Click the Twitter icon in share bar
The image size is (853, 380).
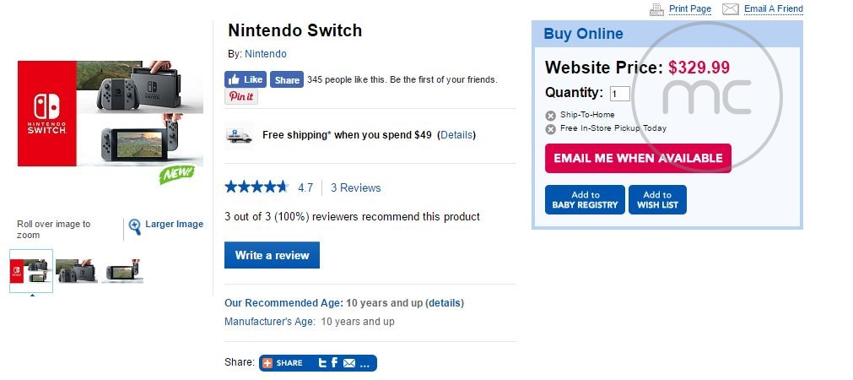[322, 363]
